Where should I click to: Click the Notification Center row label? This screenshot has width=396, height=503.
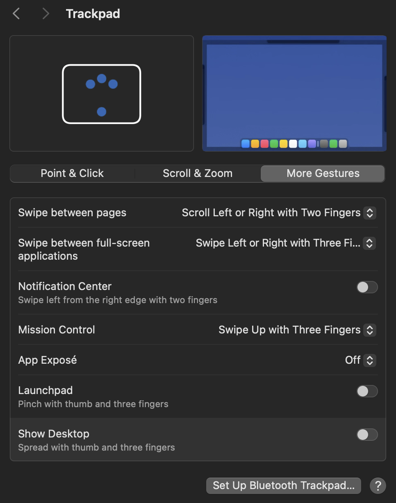(x=65, y=286)
